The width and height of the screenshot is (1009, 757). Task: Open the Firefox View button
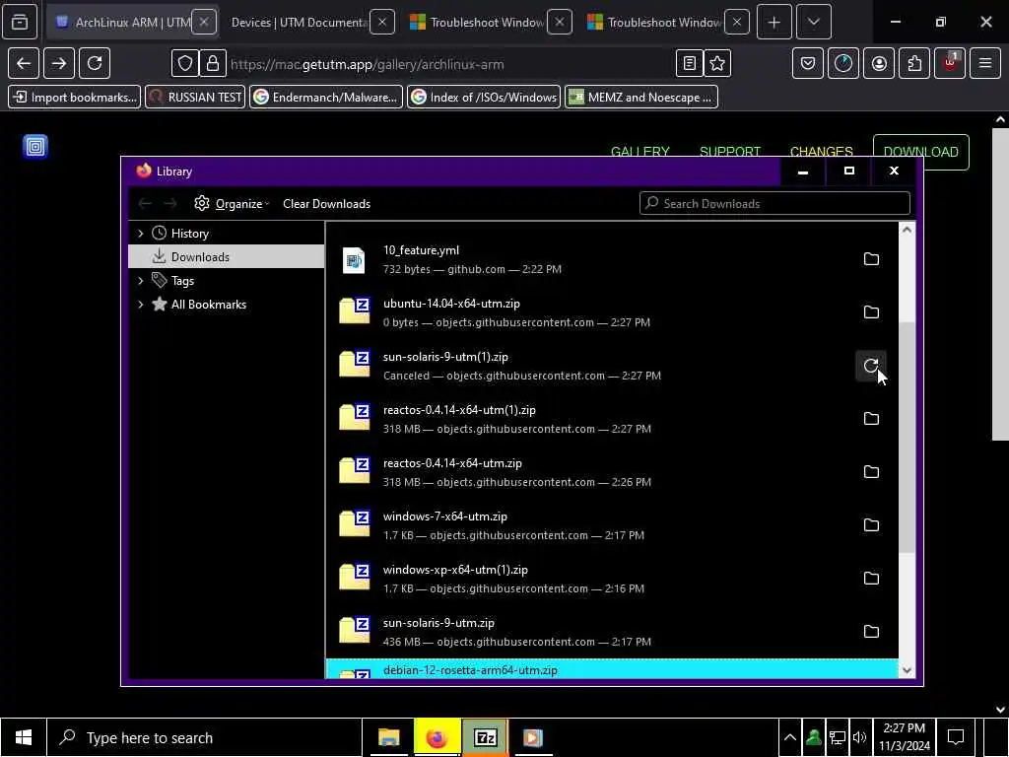[20, 22]
